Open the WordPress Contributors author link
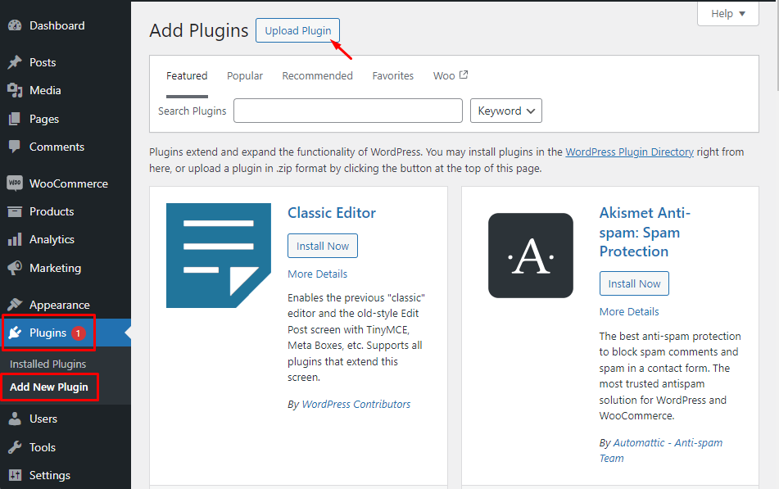 pos(356,404)
